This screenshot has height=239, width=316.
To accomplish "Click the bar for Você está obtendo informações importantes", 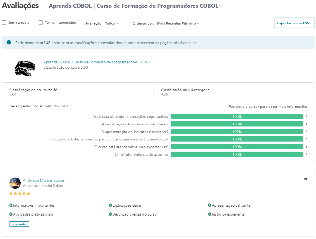I will (237, 116).
